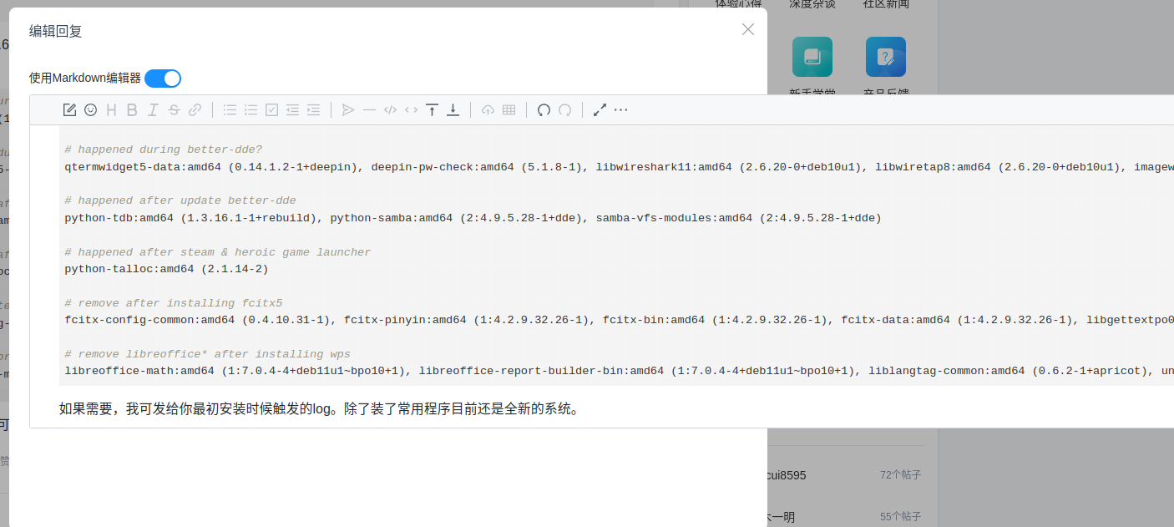Switch editing mode via pencil icon
Image resolution: width=1174 pixels, height=527 pixels.
click(70, 109)
